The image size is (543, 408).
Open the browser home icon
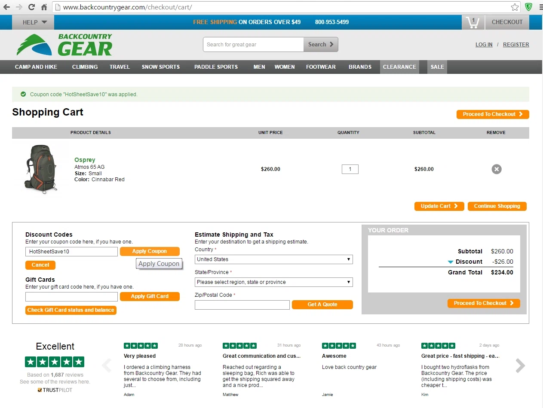point(44,7)
